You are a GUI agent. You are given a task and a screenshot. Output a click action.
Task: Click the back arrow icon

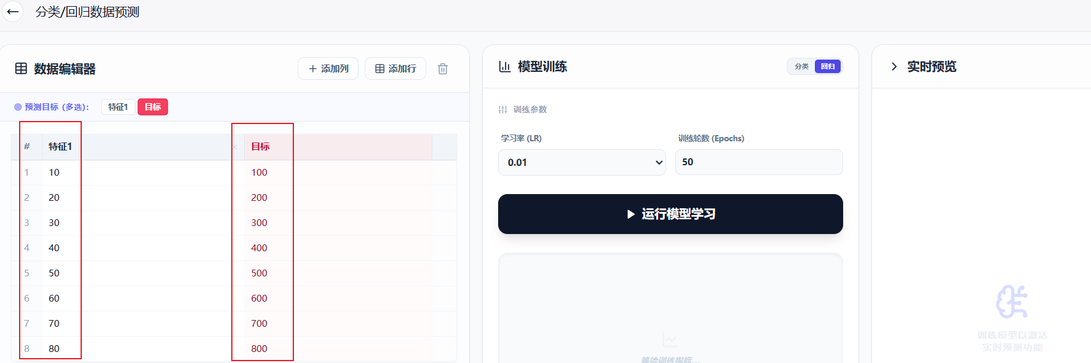[x=13, y=12]
